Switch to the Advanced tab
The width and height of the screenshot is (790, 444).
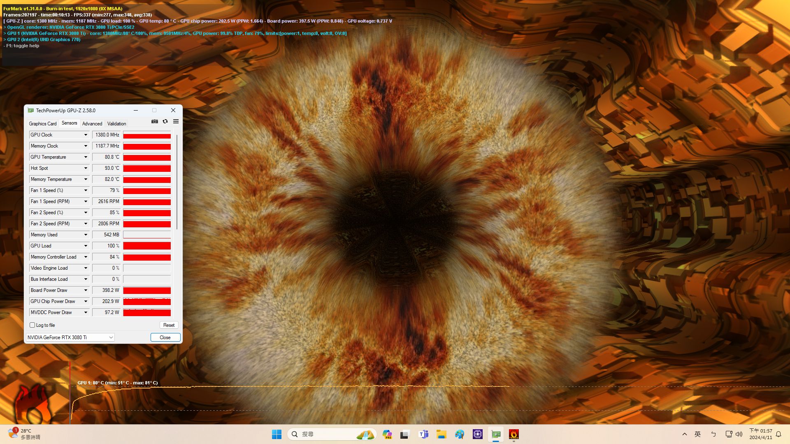point(92,124)
